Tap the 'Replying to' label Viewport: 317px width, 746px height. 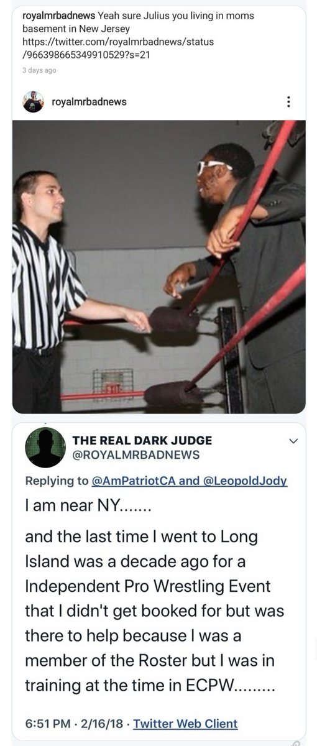(57, 481)
